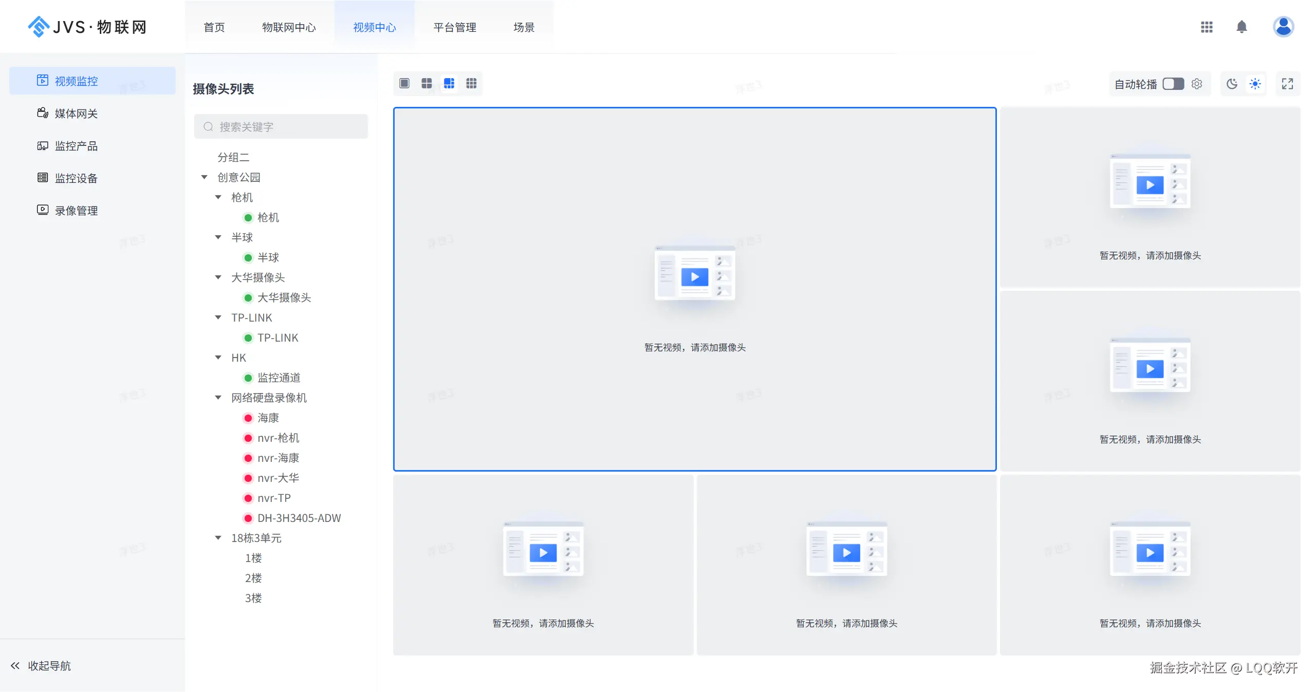Image resolution: width=1315 pixels, height=692 pixels.
Task: Open the 物联网中心 tab
Action: (x=289, y=27)
